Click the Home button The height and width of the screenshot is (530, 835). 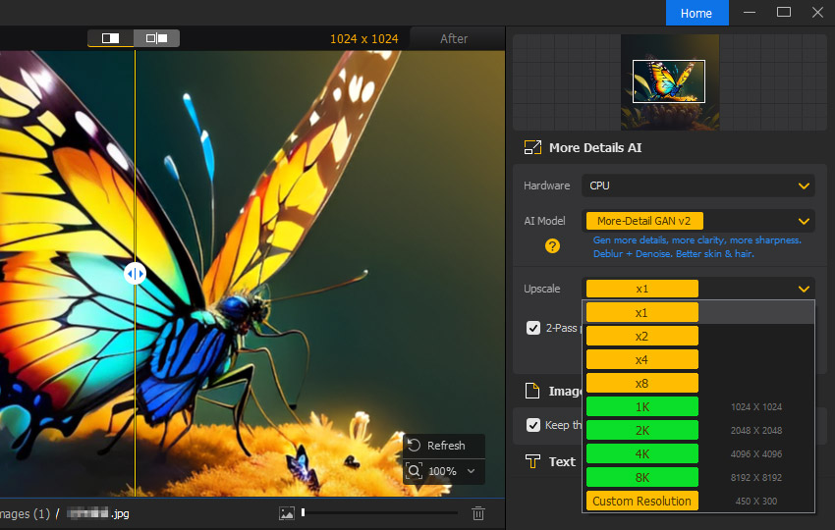(x=696, y=13)
